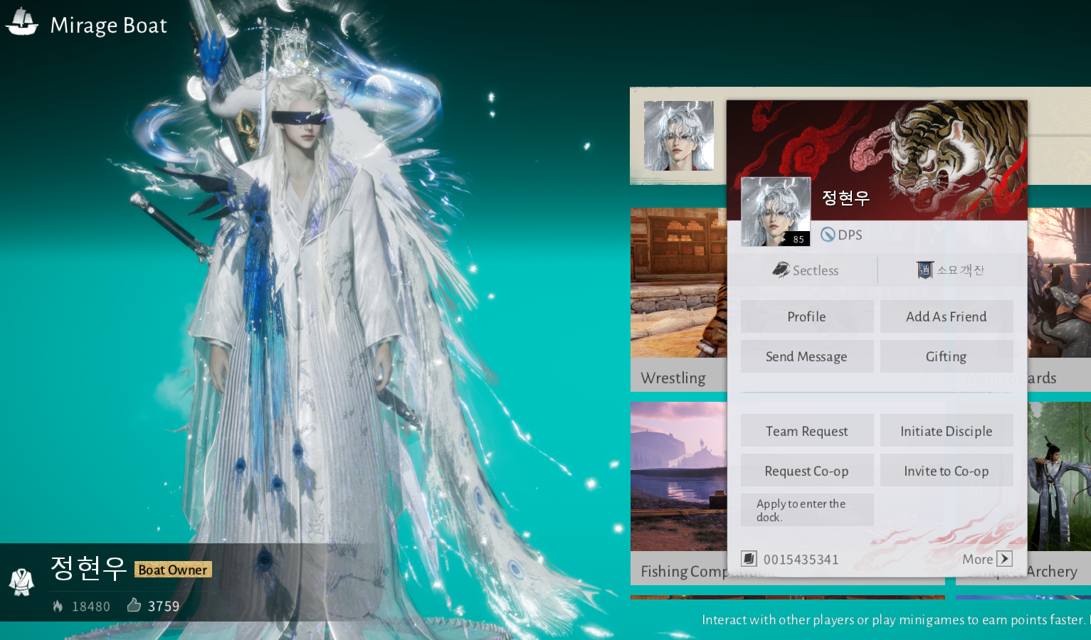Image resolution: width=1091 pixels, height=640 pixels.
Task: Click the 정현우 name on player card
Action: (845, 198)
